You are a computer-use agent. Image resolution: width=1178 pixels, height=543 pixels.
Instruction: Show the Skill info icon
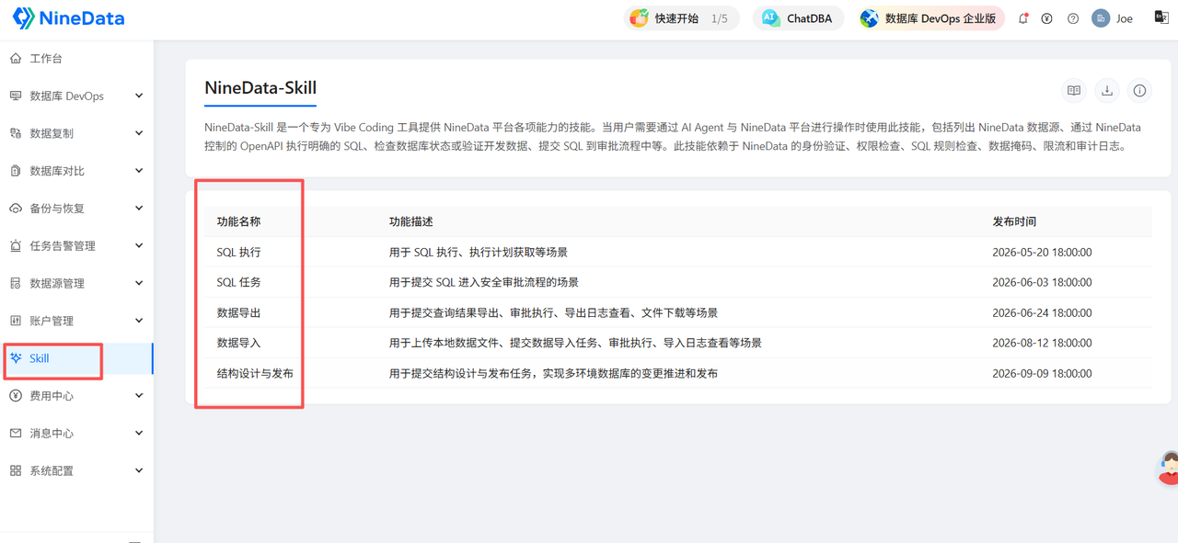[1140, 90]
